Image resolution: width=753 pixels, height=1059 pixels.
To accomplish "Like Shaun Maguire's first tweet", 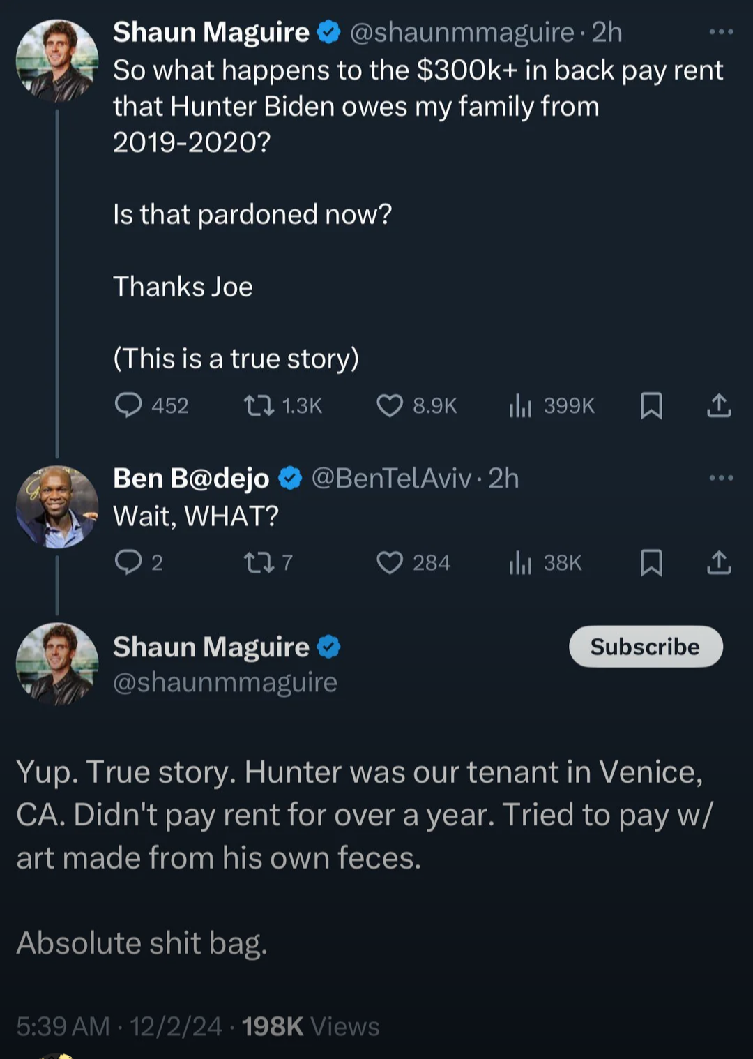I will (x=390, y=405).
